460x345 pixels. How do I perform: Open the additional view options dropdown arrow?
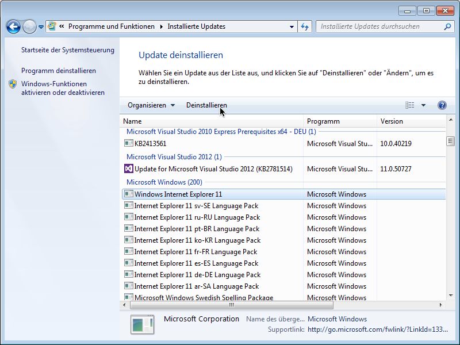[423, 105]
